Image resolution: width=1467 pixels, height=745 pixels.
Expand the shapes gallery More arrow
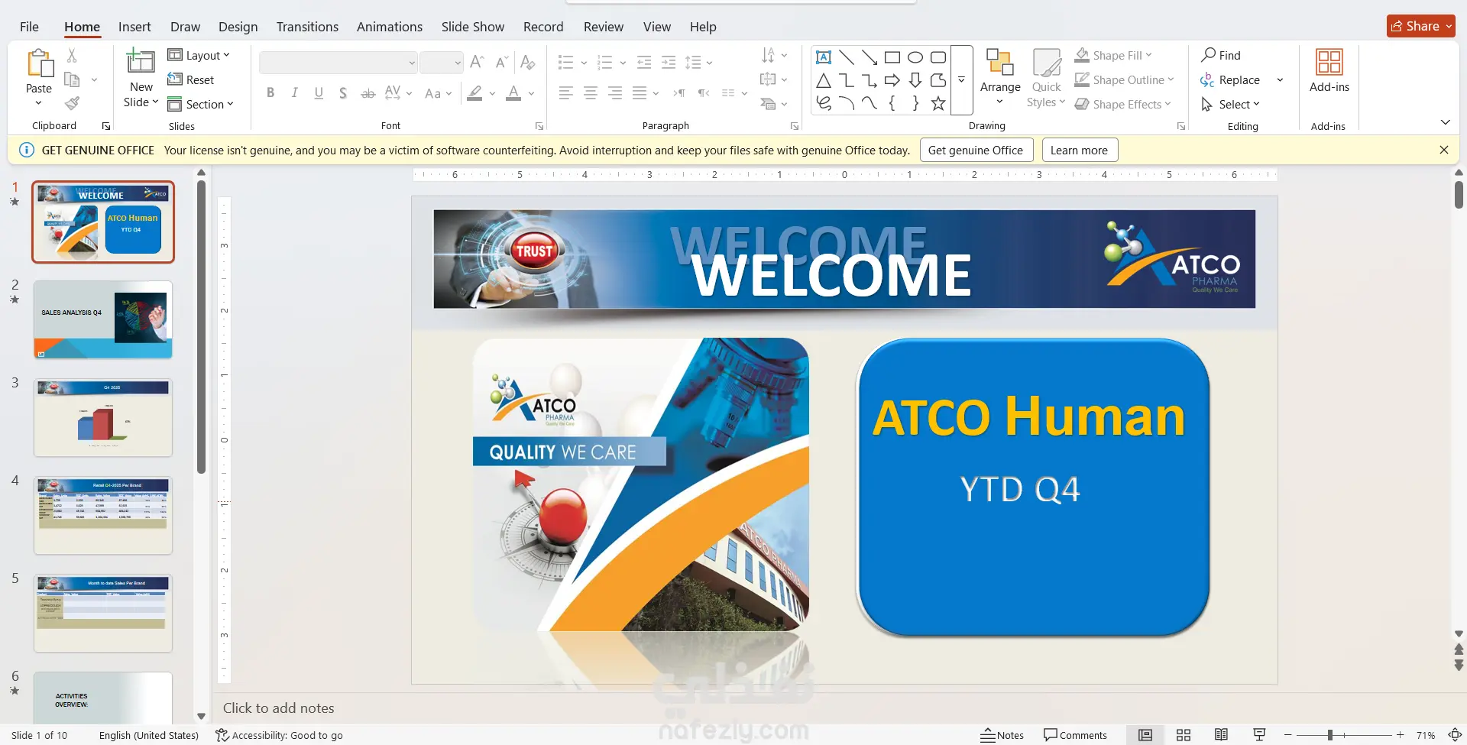[961, 79]
